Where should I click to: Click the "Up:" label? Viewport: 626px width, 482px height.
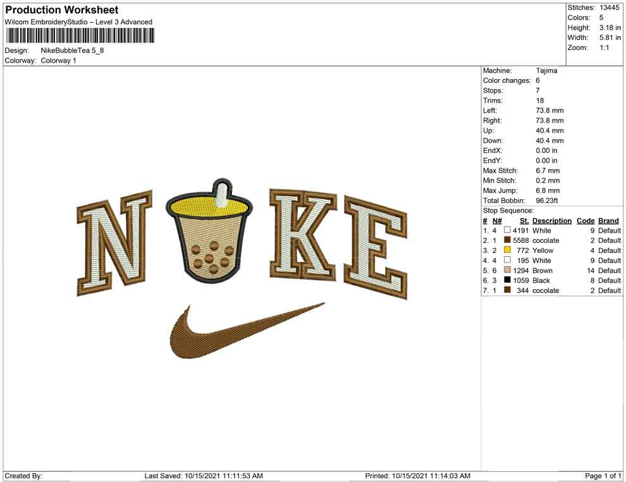488,130
